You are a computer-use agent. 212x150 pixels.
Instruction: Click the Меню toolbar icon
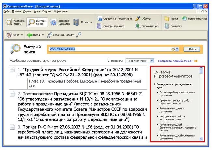click(x=9, y=35)
